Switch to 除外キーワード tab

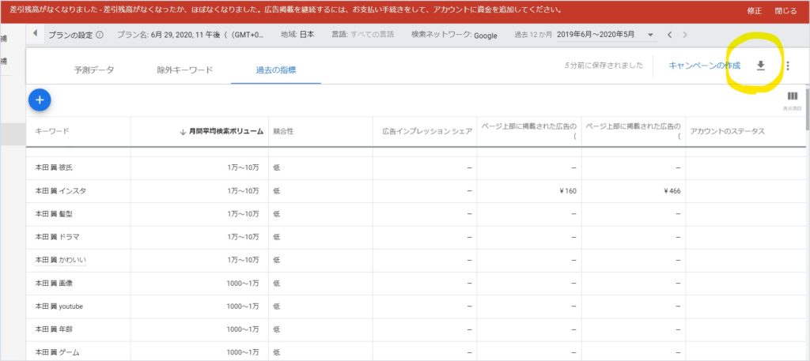pyautogui.click(x=185, y=70)
